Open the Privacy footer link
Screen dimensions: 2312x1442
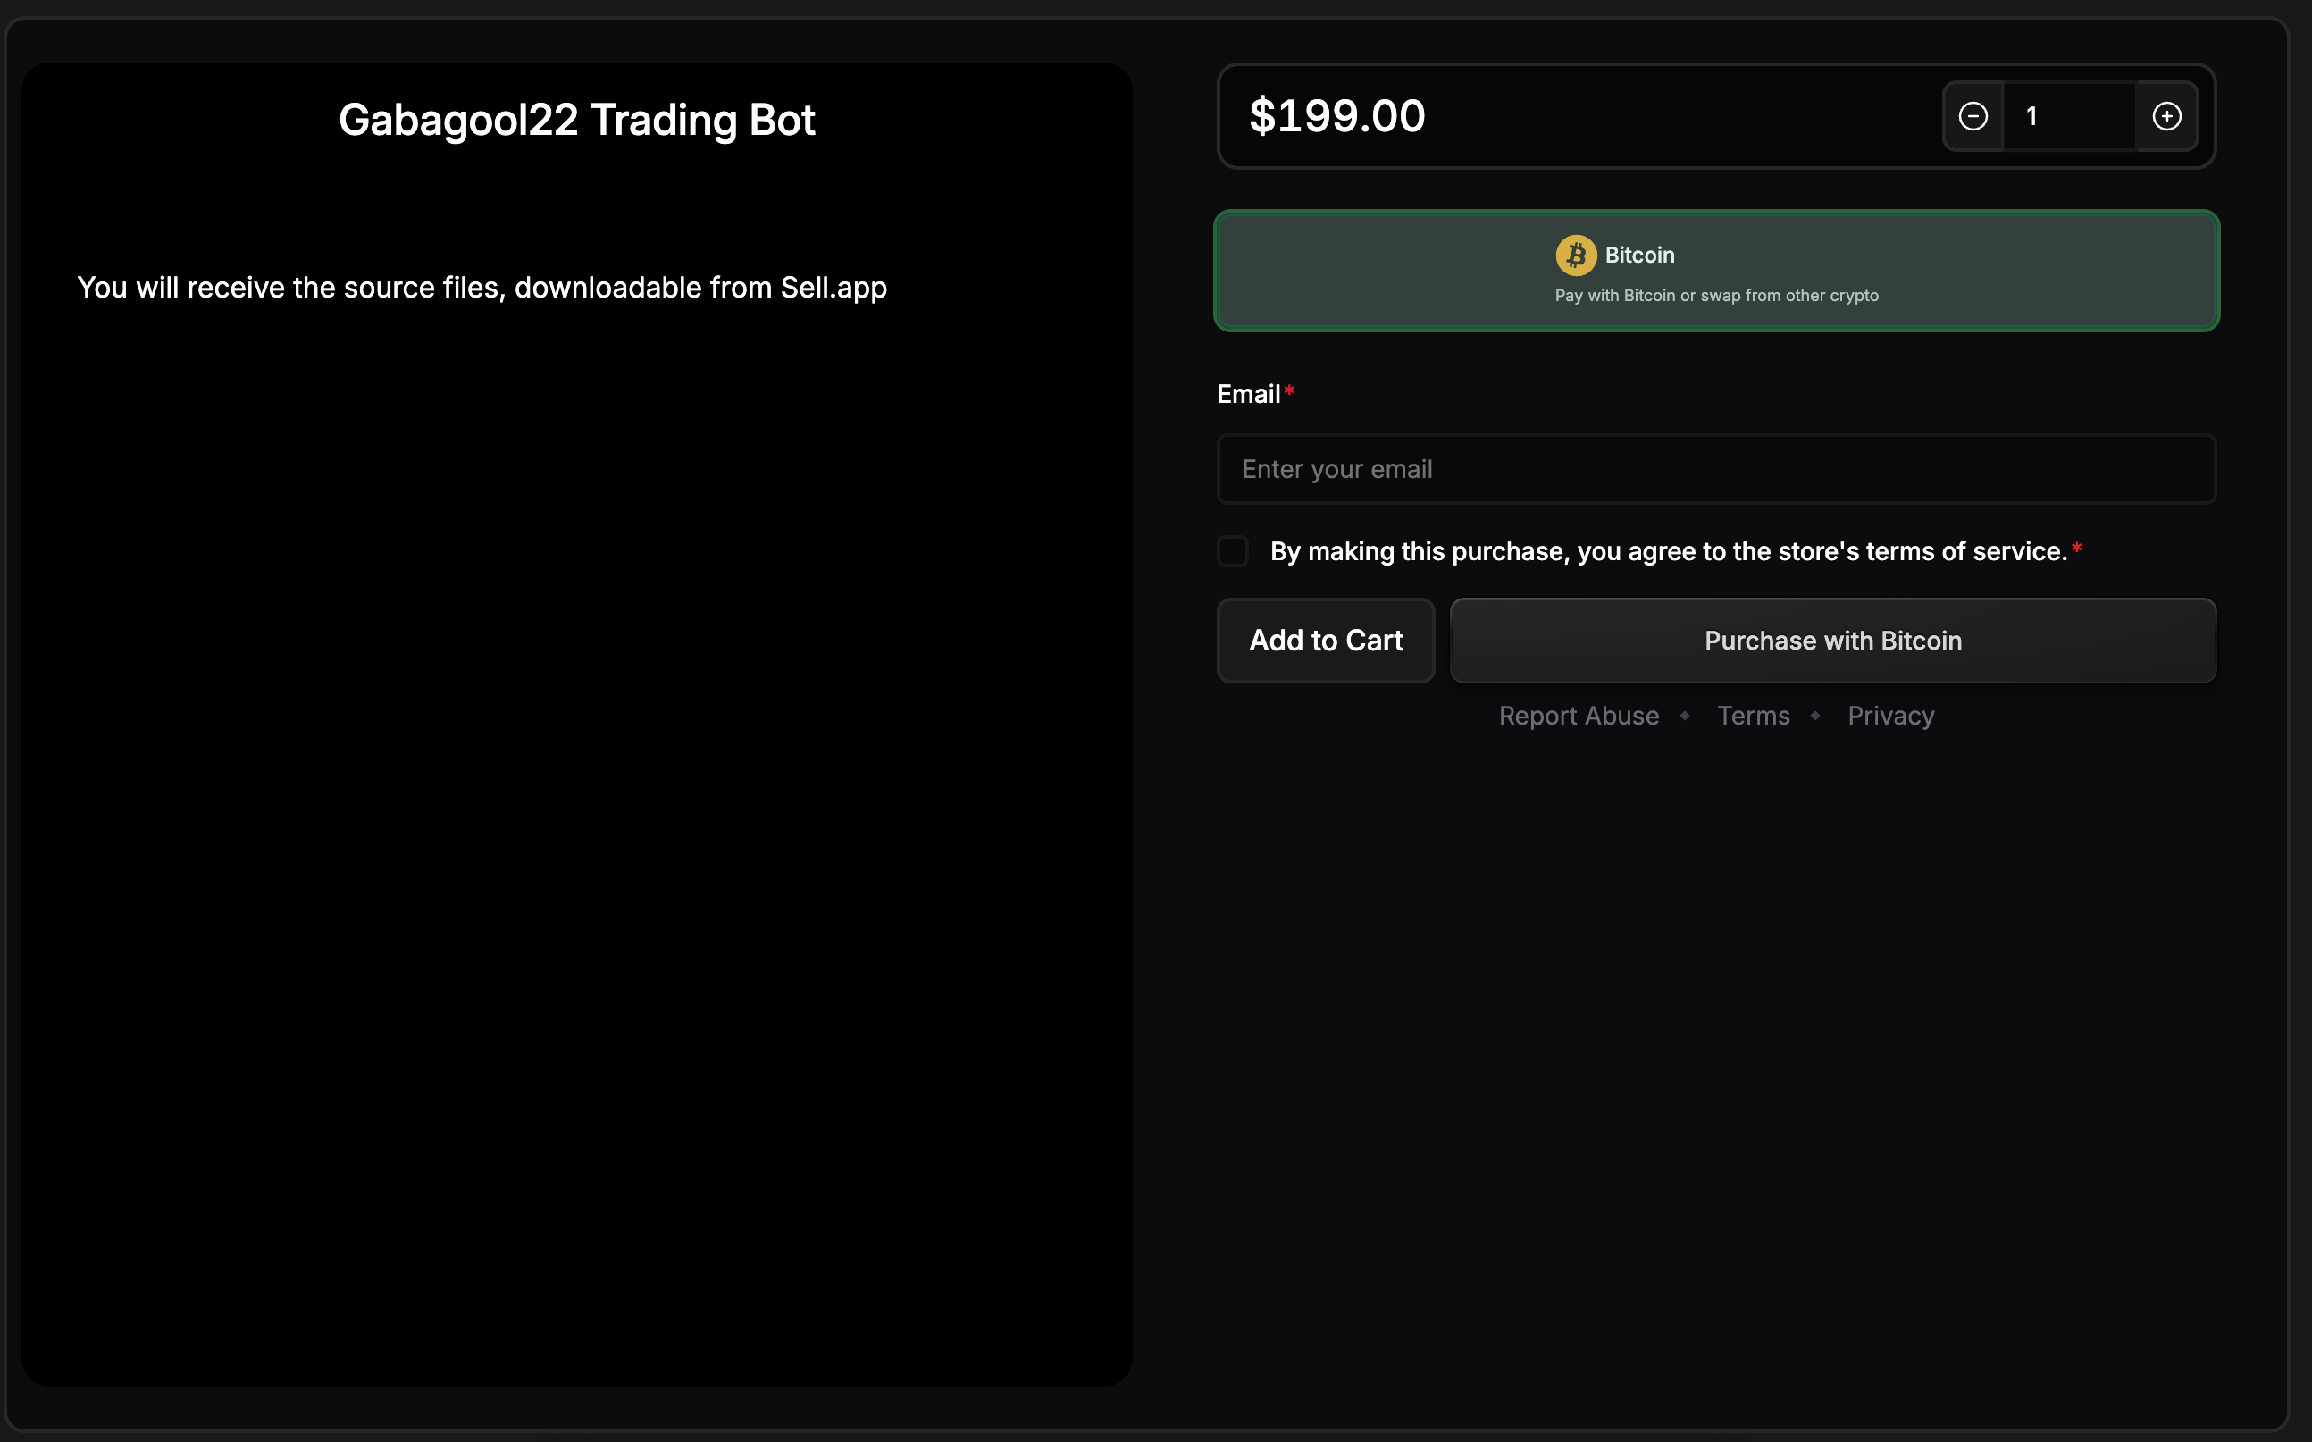[1889, 717]
